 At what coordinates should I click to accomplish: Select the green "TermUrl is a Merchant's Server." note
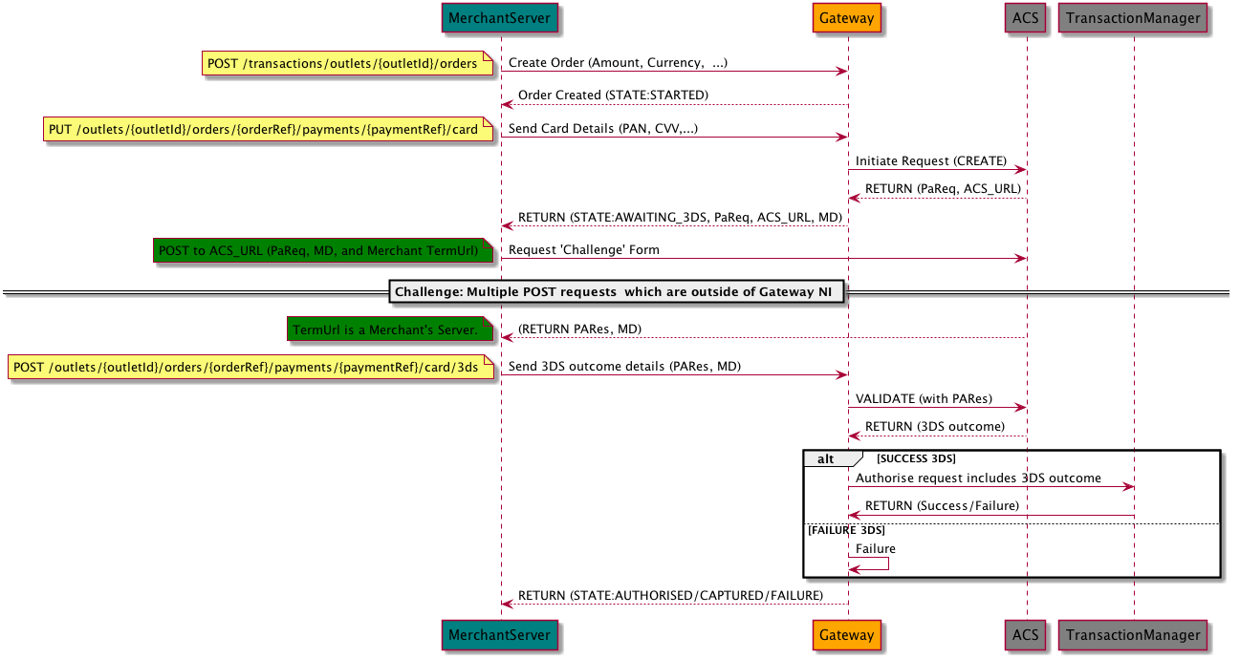390,329
